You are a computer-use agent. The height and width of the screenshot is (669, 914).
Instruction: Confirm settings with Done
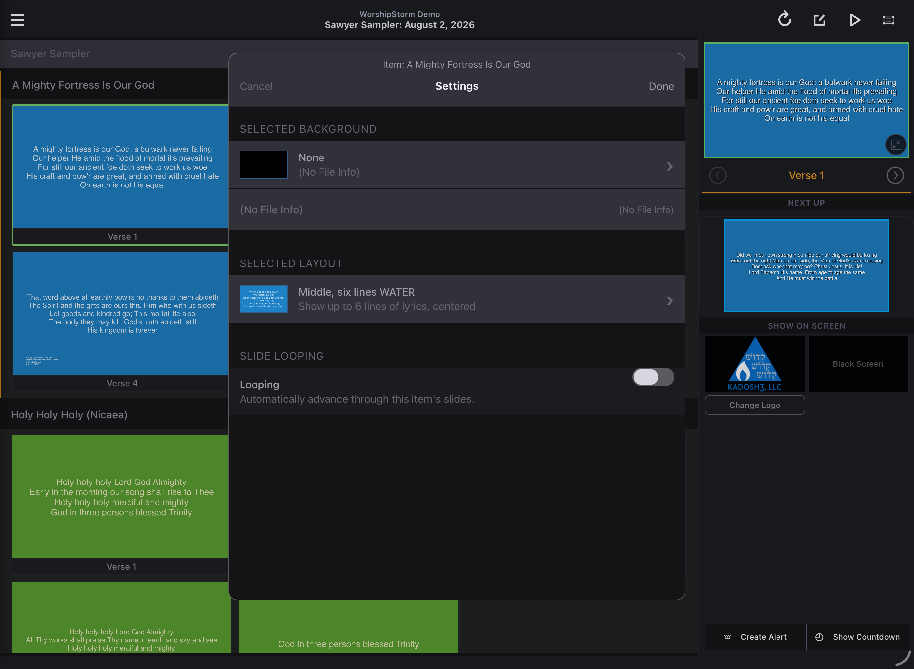661,86
